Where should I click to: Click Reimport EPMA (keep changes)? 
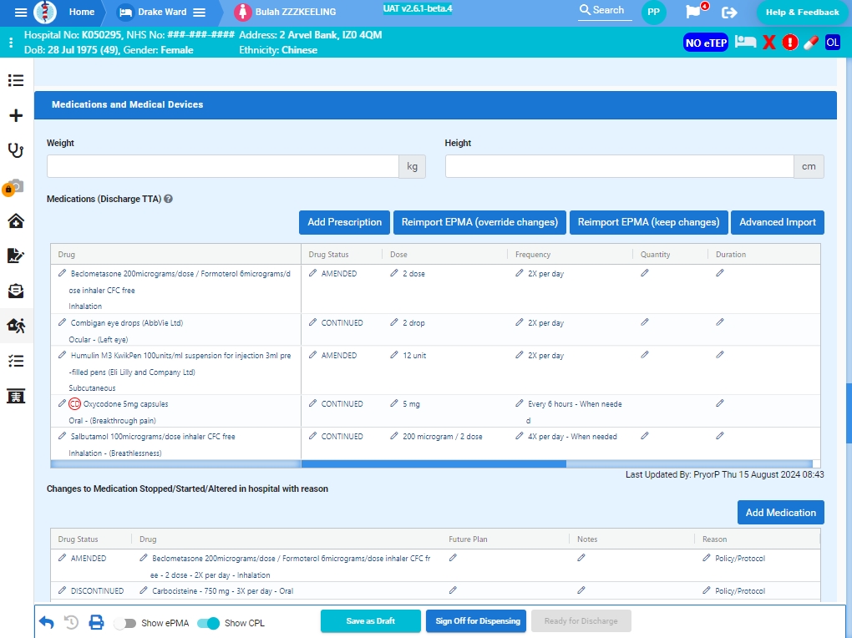648,222
